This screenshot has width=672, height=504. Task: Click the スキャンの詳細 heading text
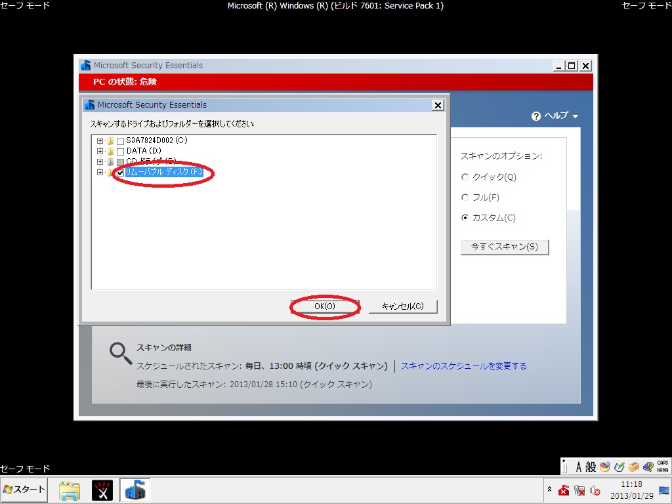(x=163, y=348)
